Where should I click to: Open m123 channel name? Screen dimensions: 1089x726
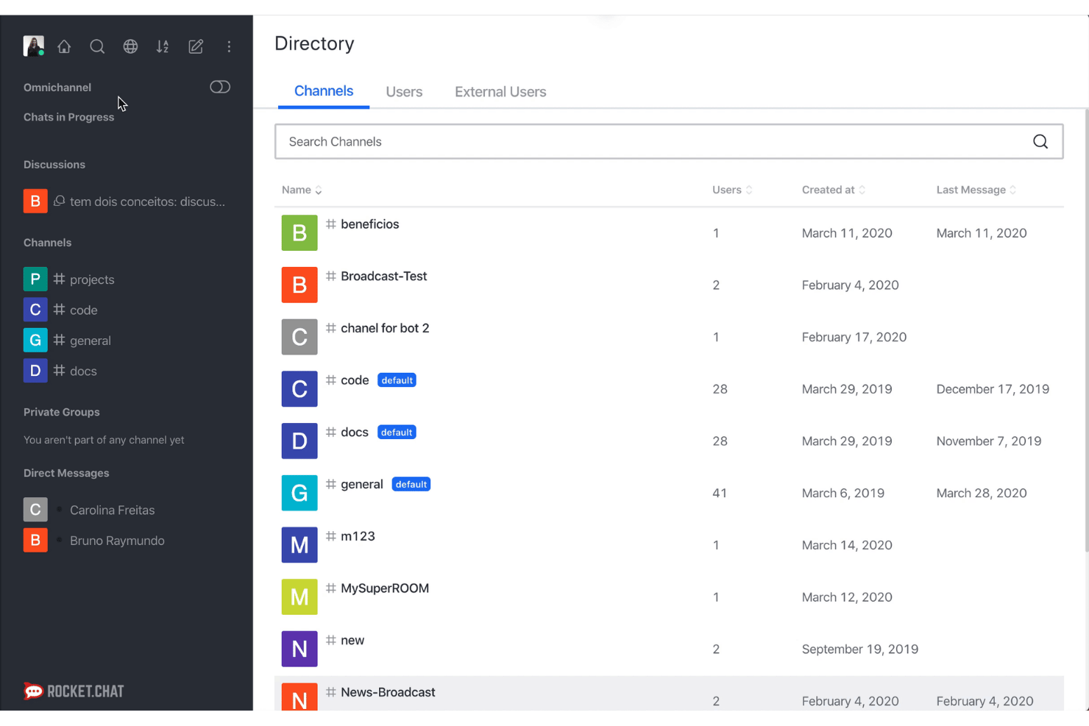coord(358,536)
